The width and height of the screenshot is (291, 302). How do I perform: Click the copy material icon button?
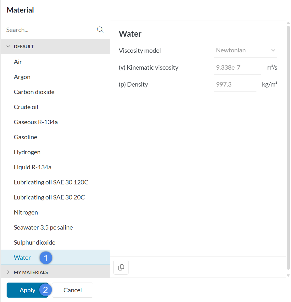tap(121, 267)
